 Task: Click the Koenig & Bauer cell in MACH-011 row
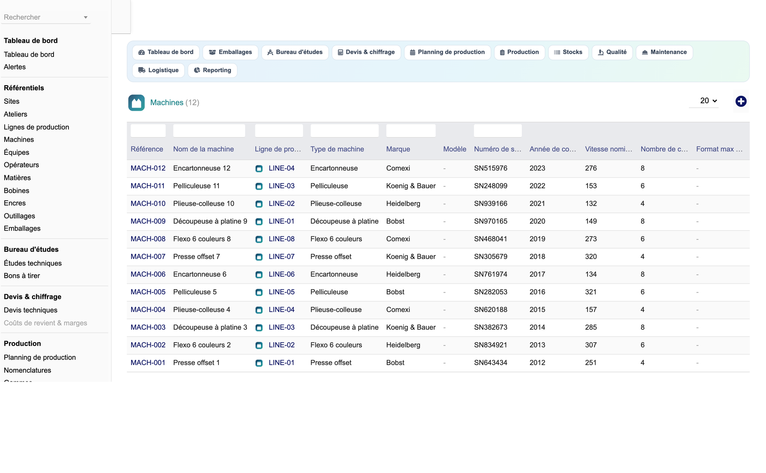(411, 186)
